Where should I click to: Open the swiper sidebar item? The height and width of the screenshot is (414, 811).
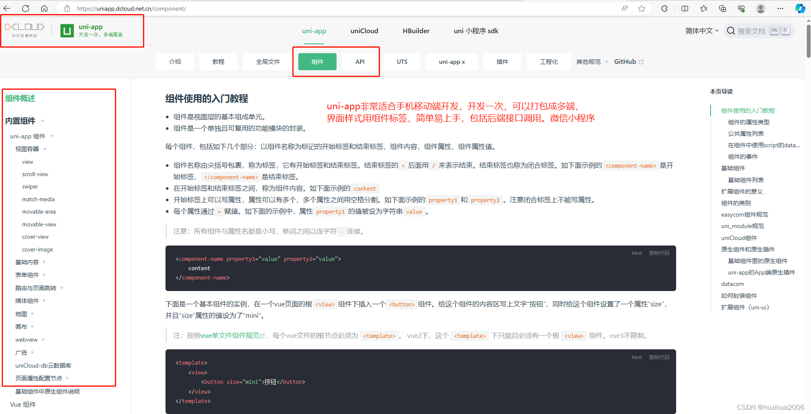[30, 187]
